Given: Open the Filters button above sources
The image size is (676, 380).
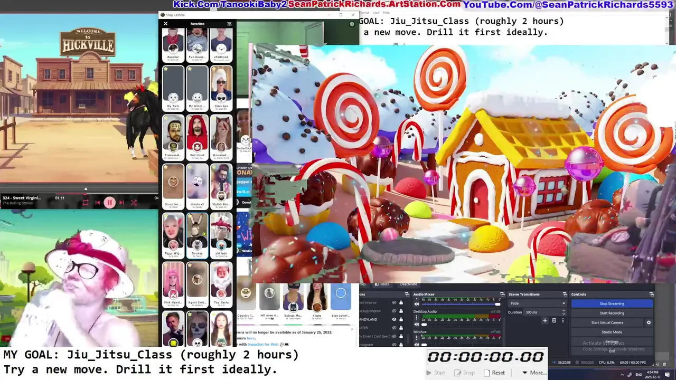Looking at the screenshot, I should [381, 284].
